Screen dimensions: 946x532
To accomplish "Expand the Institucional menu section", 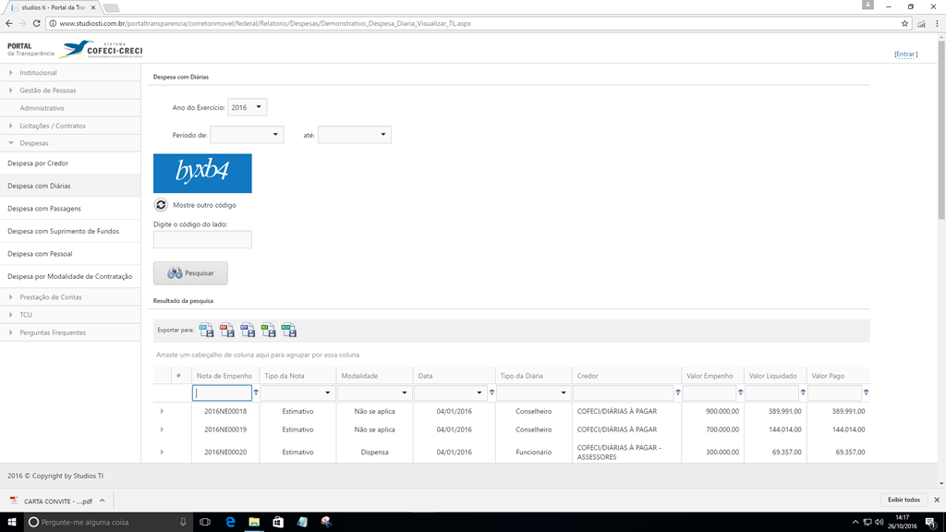I will click(38, 73).
